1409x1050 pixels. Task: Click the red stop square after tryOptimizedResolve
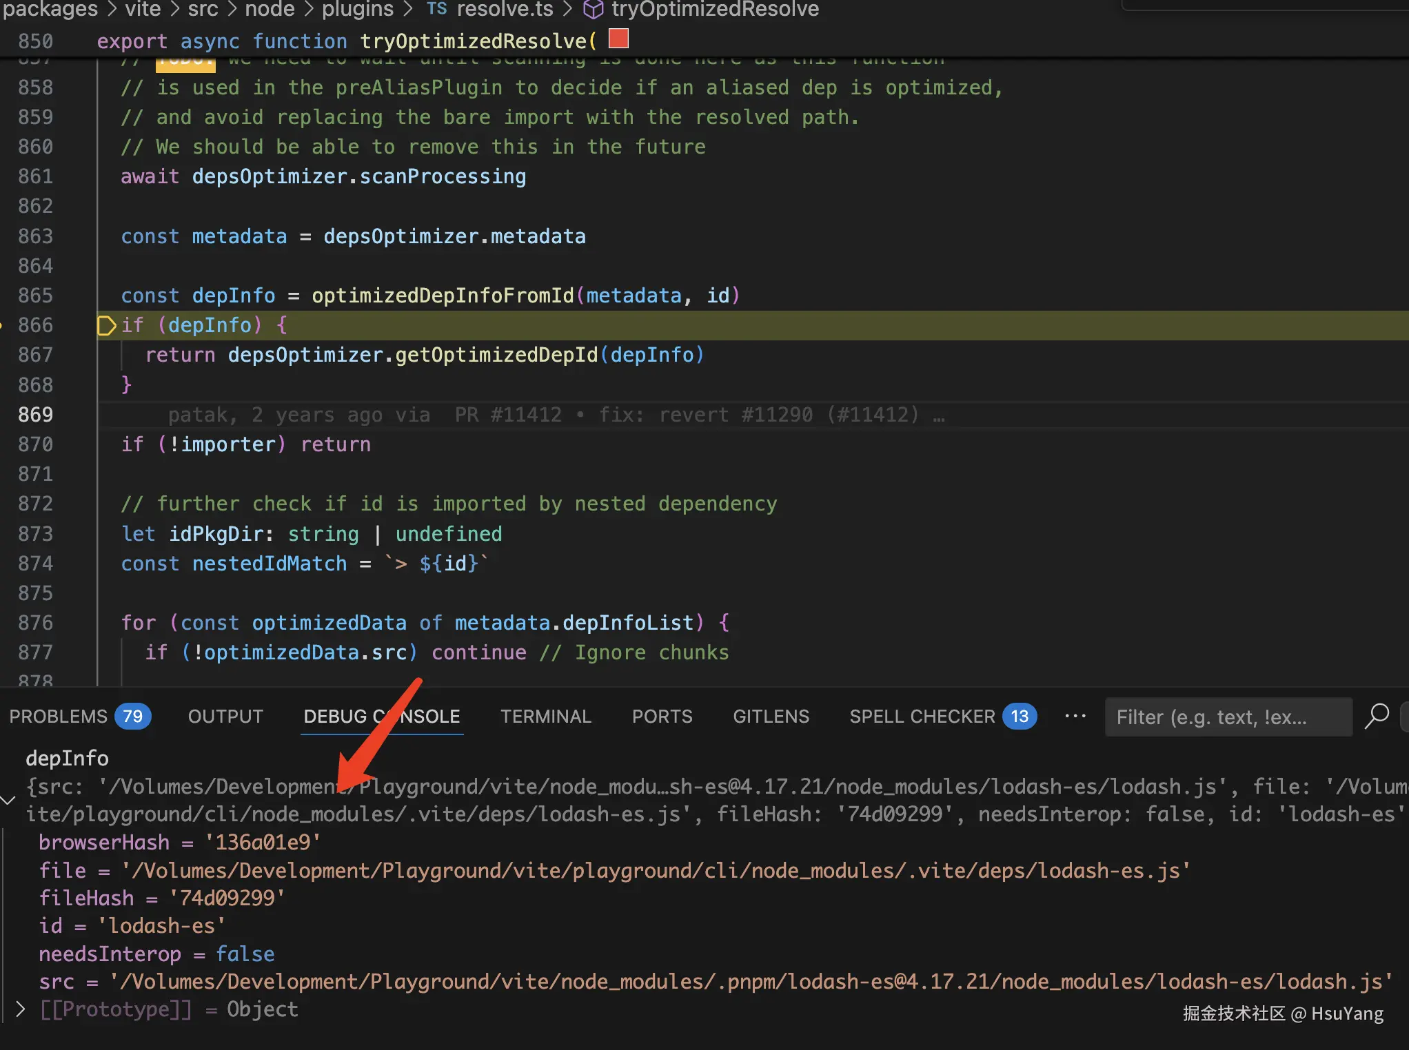618,39
